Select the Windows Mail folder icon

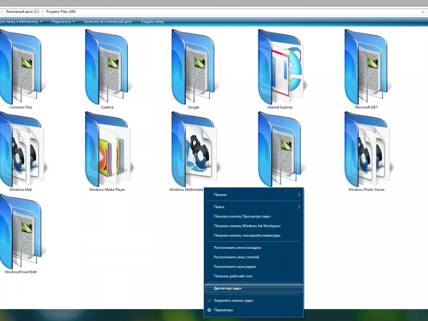click(22, 149)
